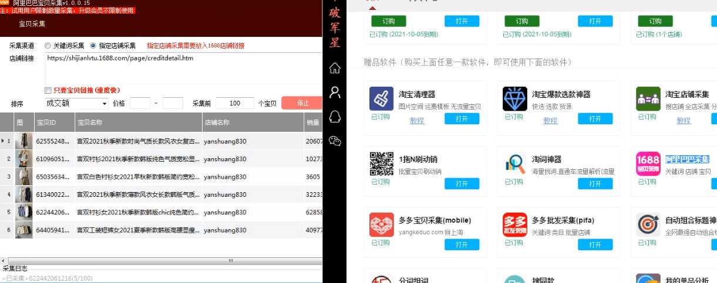Click the 店铺名称 column header
The image size is (717, 283).
[253, 123]
